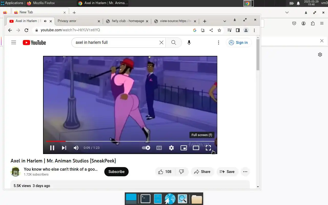This screenshot has width=328, height=205.
Task: Open Chrome media controls icon
Action: [229, 30]
